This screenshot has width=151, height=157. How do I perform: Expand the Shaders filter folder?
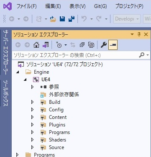(33, 140)
